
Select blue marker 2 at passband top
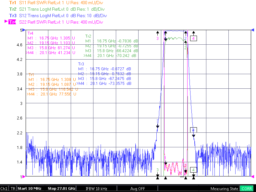pos(186,39)
